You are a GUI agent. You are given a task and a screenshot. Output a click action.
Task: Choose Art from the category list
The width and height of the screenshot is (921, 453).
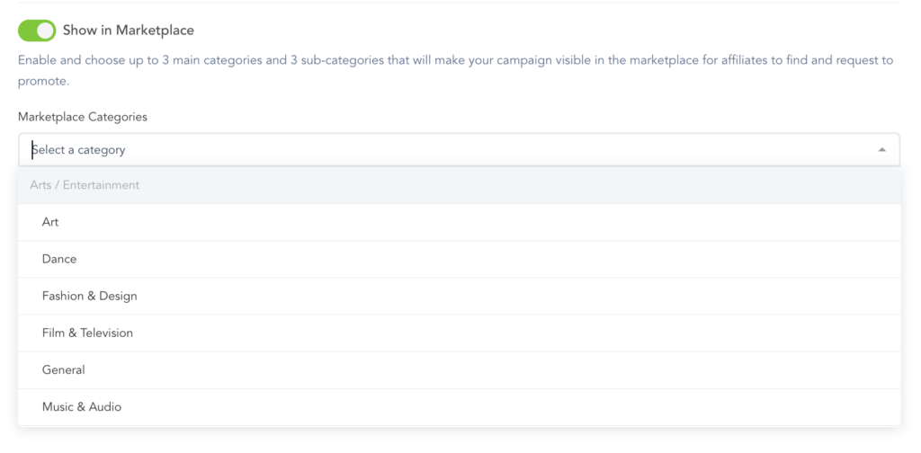[50, 222]
